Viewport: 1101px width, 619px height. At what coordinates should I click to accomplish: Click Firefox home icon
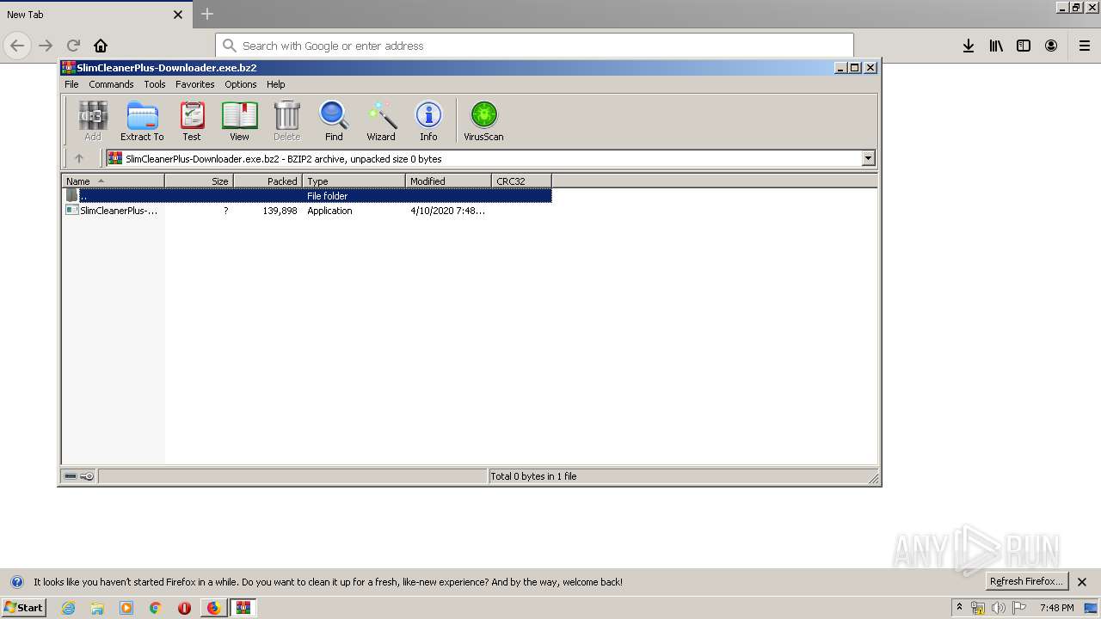(x=101, y=46)
